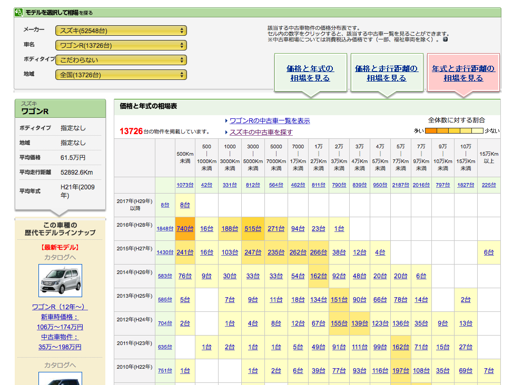
Task: Click the 新車時価格:106万~174万円 link
Action: [x=60, y=322]
